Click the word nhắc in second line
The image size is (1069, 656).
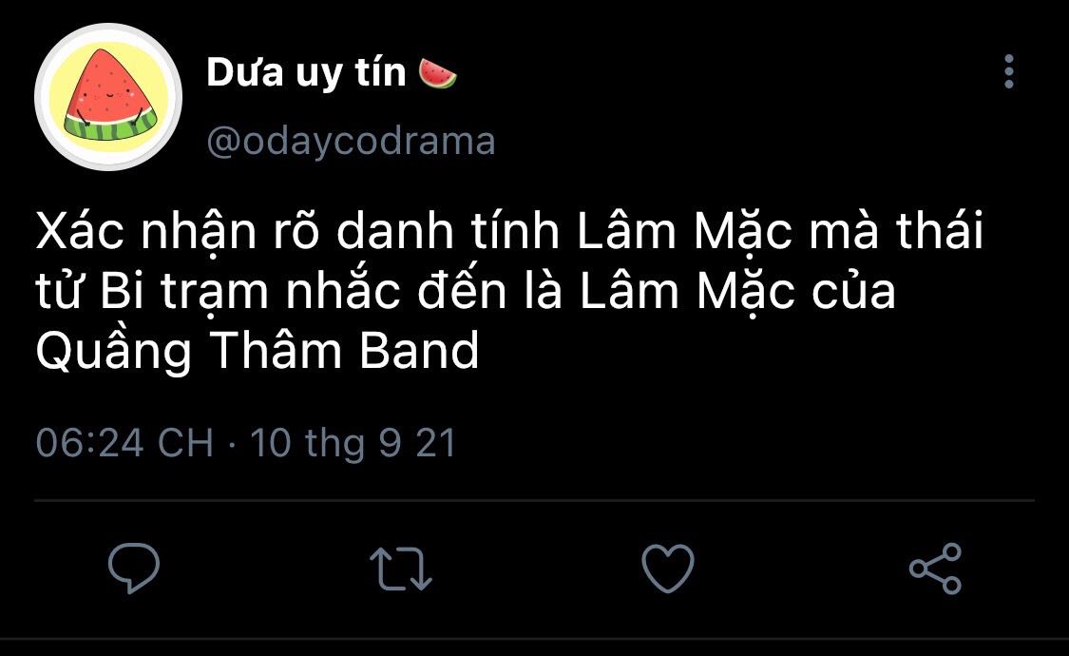tap(342, 291)
